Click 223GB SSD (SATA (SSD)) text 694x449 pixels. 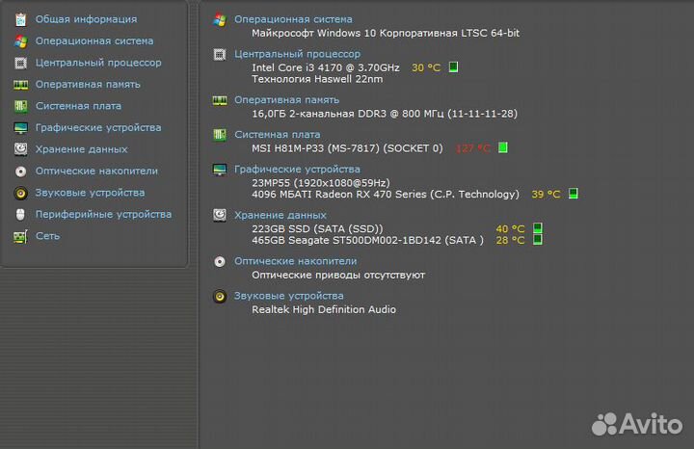tap(317, 228)
